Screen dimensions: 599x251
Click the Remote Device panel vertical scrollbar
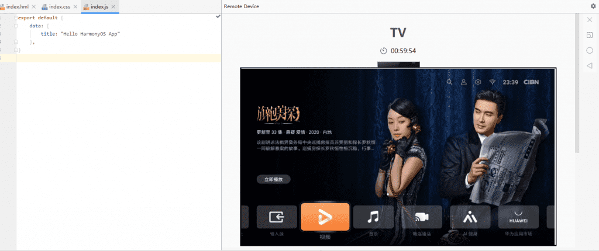click(577, 84)
